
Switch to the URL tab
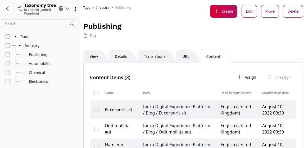(x=186, y=56)
